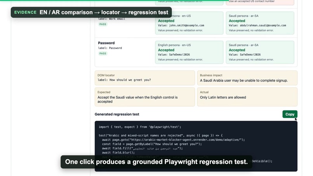Select the 'Generated regression test' heading
313x176 pixels.
(117, 114)
